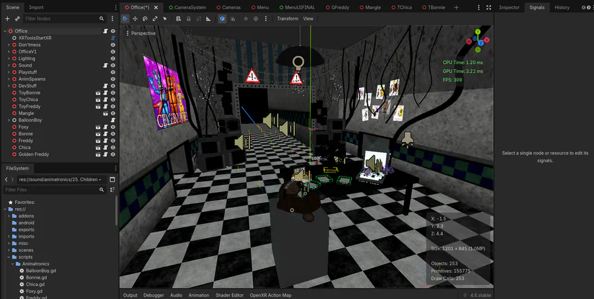Screen dimensions: 594x299
Task: Switch to the Inspector tab
Action: click(509, 7)
